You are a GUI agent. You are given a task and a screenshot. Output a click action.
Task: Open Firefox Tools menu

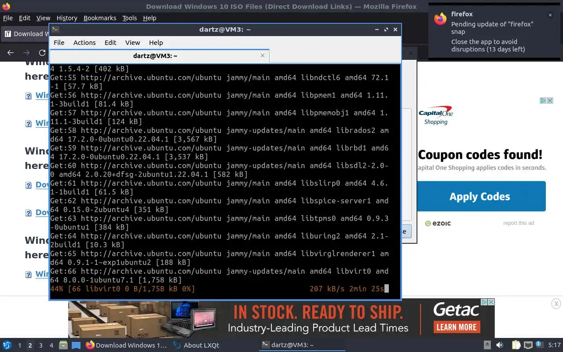point(130,18)
